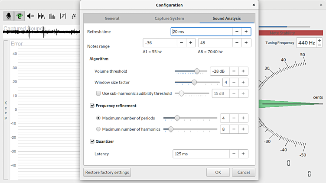Viewport: 326px width, 183px height.
Task: Click the micro-tonal μ icon
Action: coord(74,16)
